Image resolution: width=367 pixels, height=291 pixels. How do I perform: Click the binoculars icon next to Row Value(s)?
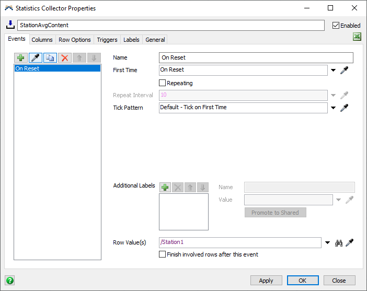[338, 242]
